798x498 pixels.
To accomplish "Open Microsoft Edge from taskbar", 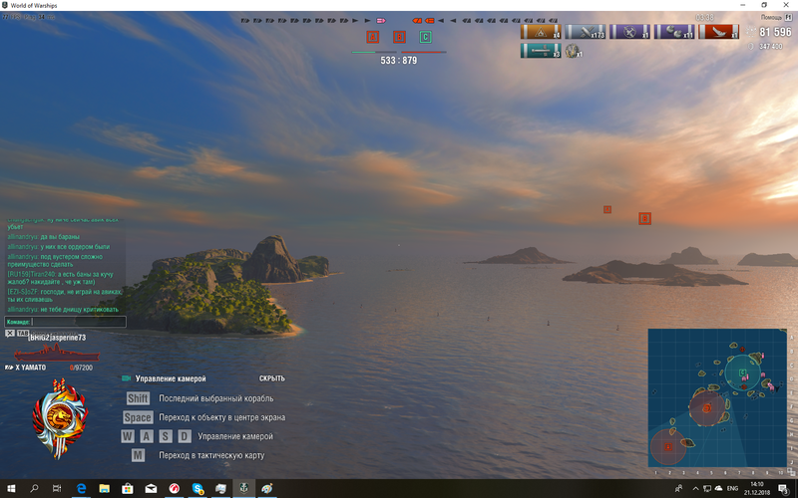I will 81,489.
